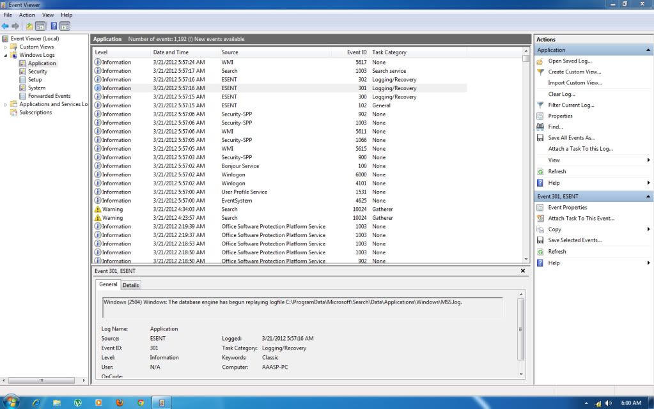Click the volume speaker tray icon

coord(608,403)
